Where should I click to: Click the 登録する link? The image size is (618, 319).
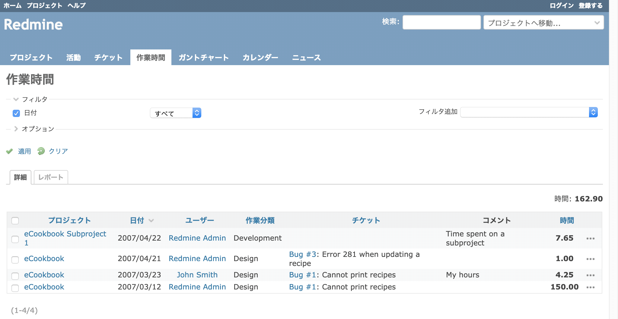[591, 5]
